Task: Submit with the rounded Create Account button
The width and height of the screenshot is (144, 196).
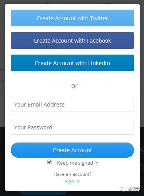Action: (72, 150)
